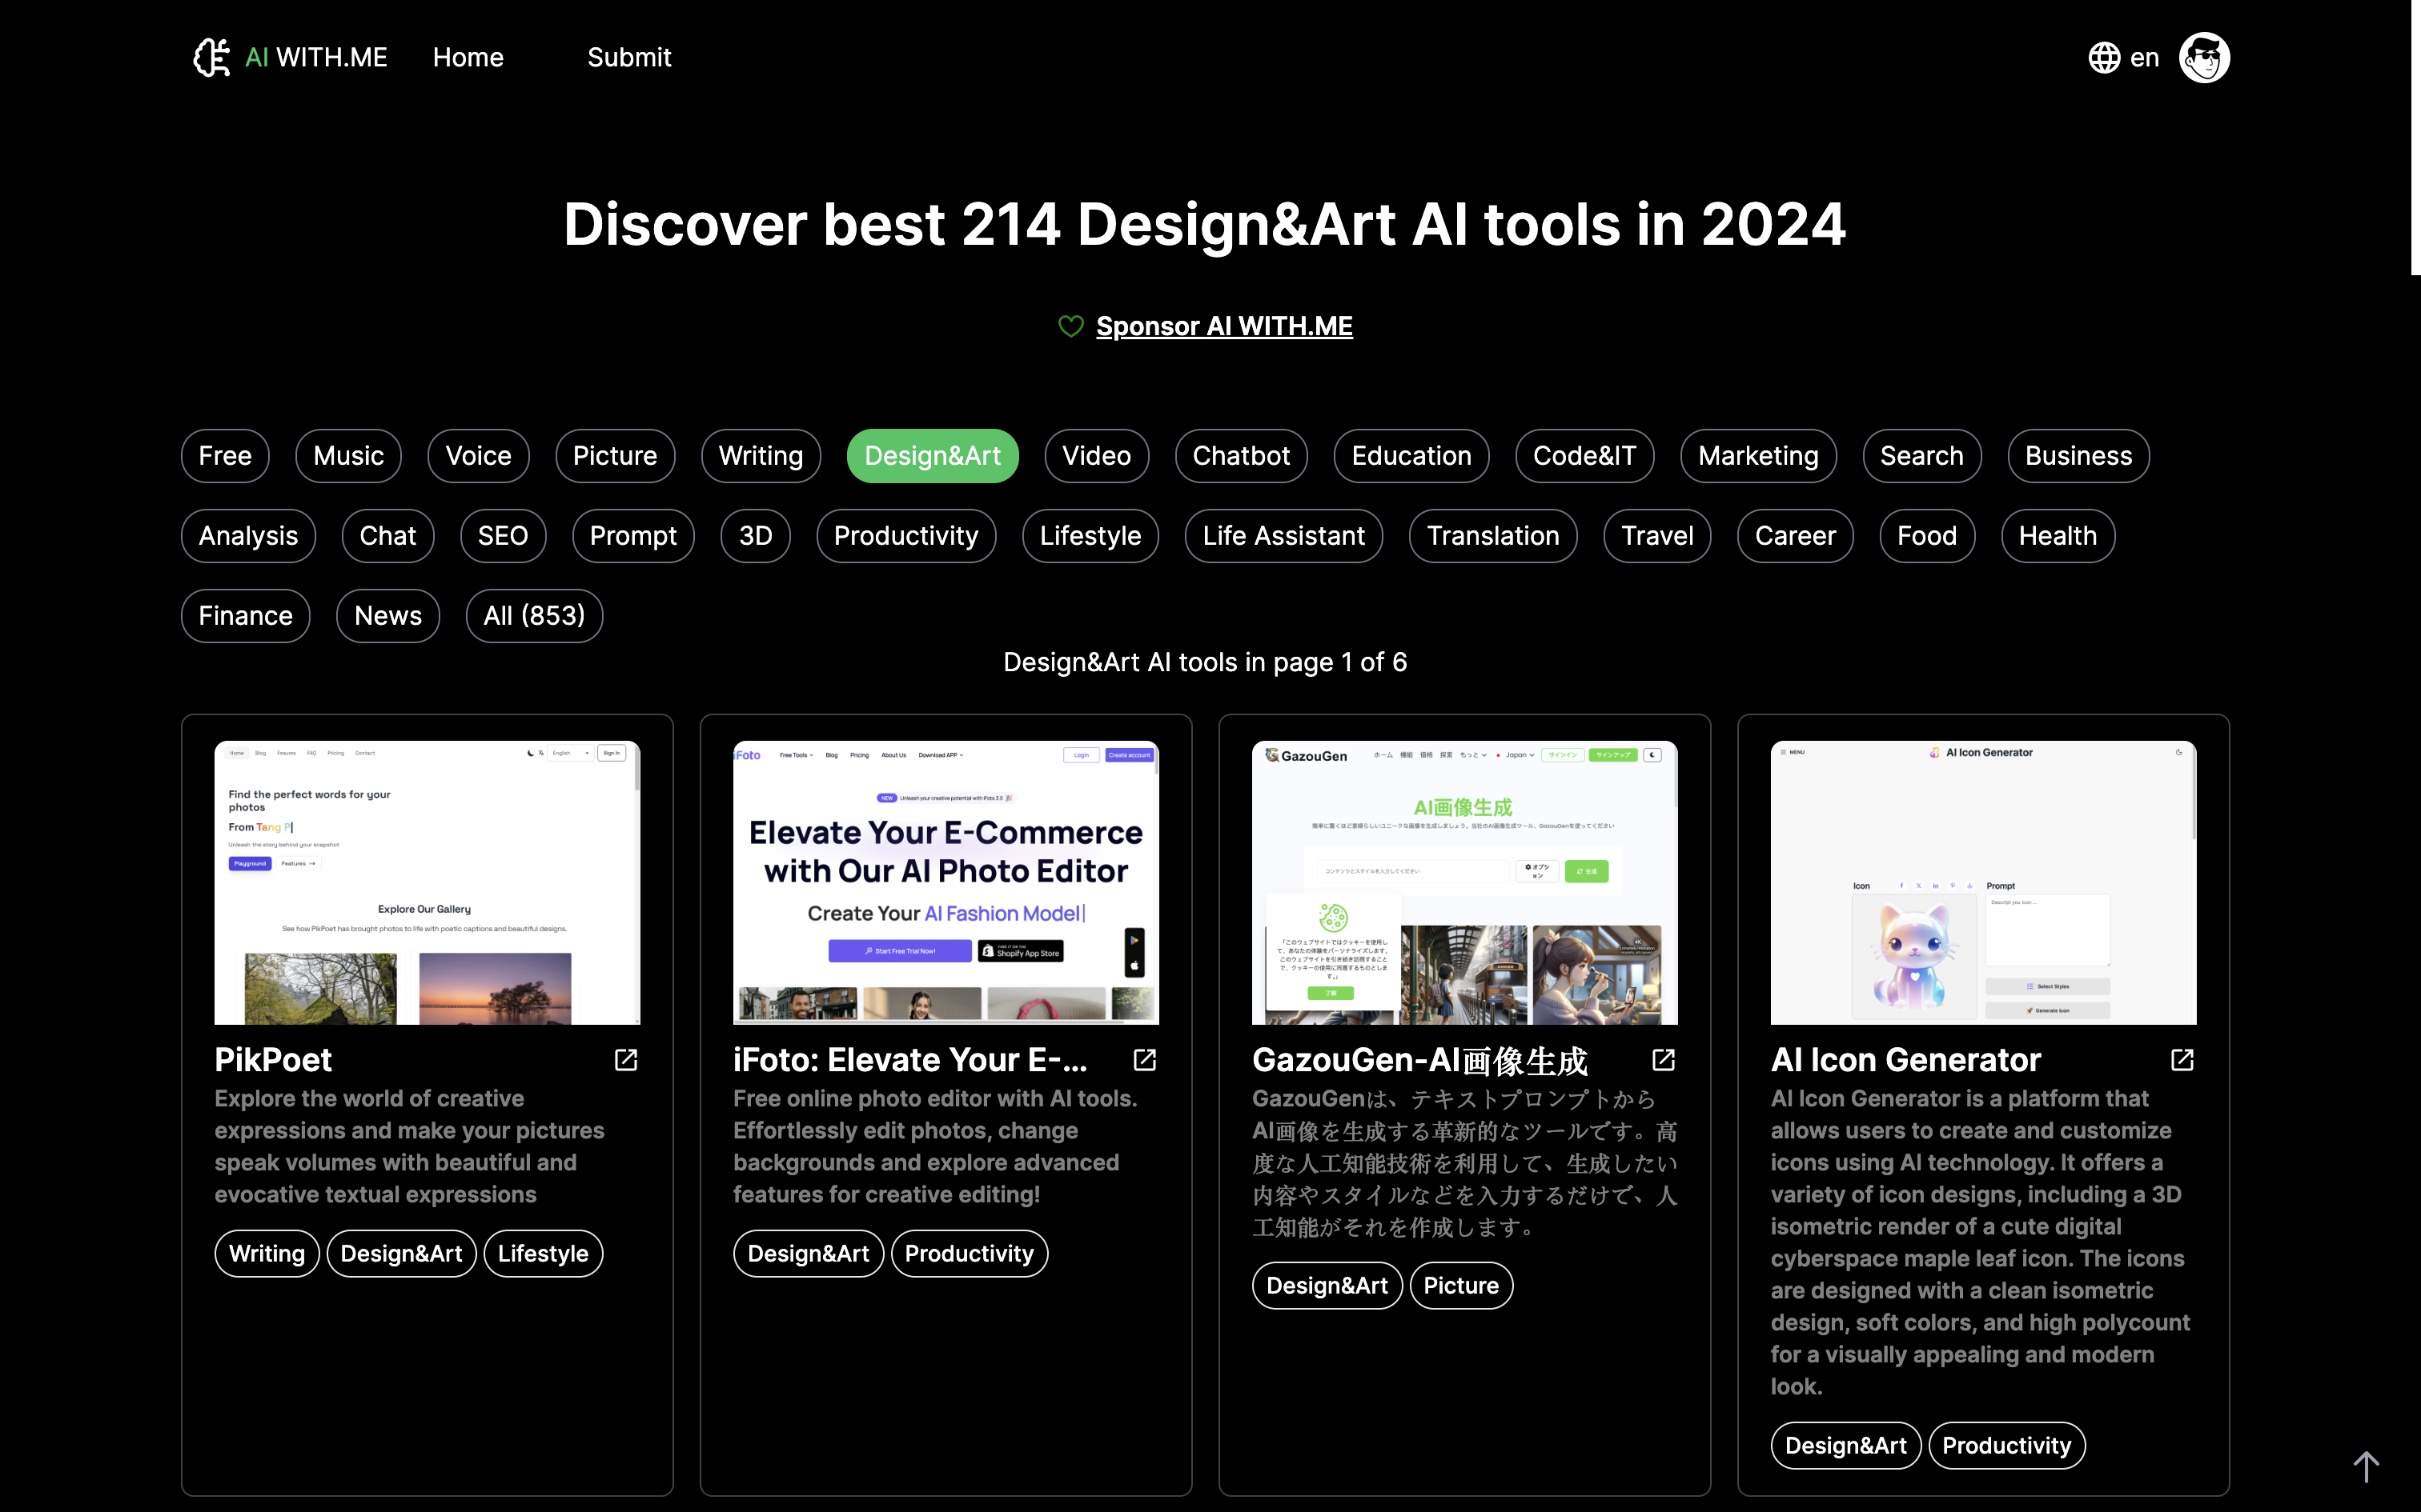Open AI Icon Generator external link icon
Image resolution: width=2421 pixels, height=1512 pixels.
2182,1060
